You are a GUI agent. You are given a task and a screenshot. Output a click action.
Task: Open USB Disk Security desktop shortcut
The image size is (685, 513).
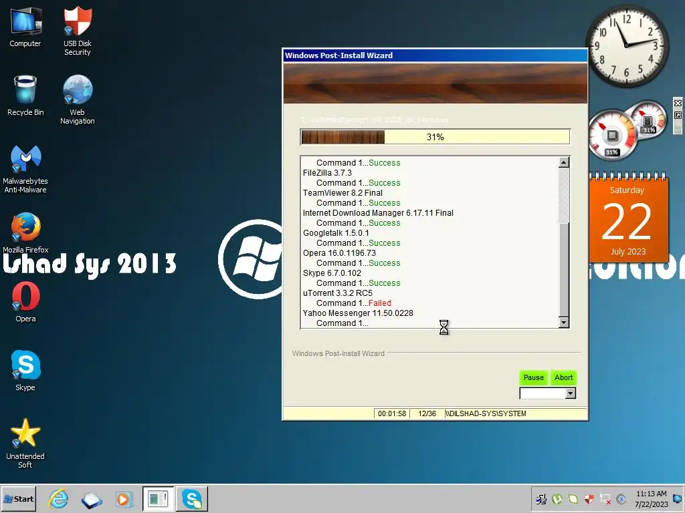[78, 31]
